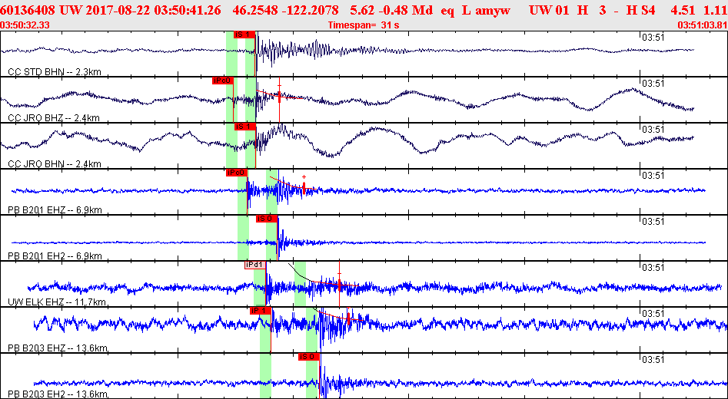This screenshot has width=728, height=399.
Task: Select the iS 0 pick flag on PB B201 EH2
Action: pos(267,218)
